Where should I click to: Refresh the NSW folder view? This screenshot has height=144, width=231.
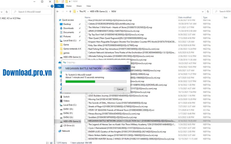(x=208, y=12)
